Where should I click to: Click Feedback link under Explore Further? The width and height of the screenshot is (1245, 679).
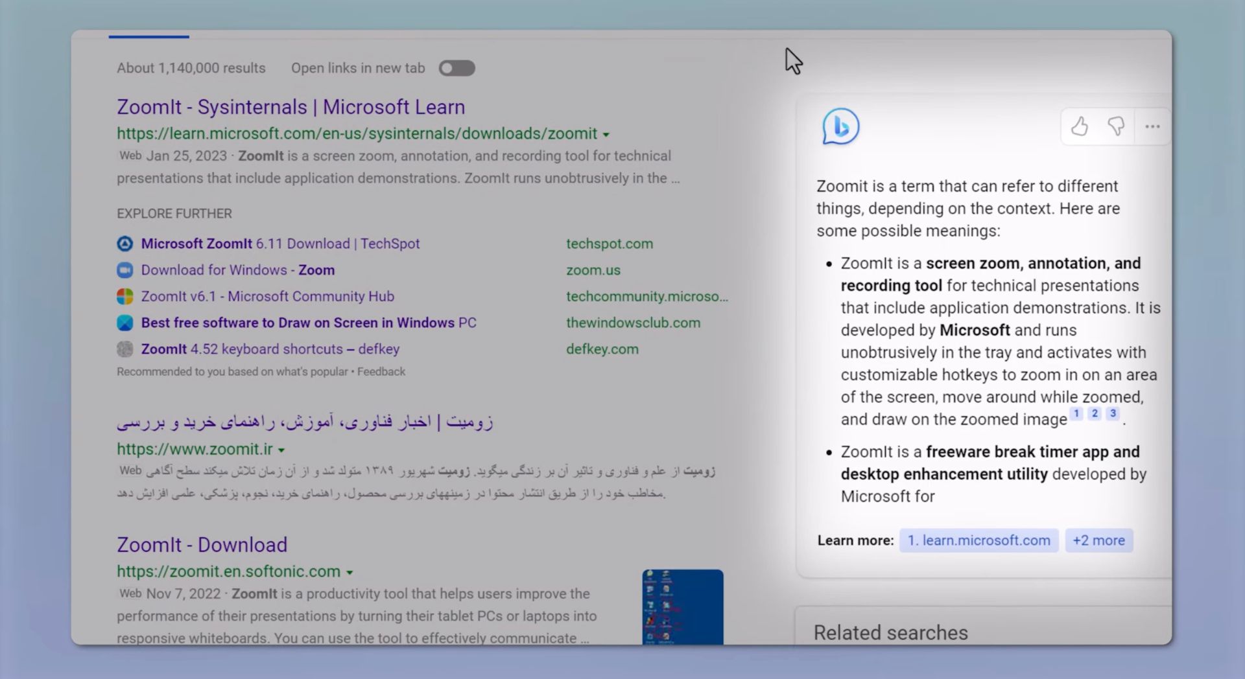coord(381,372)
